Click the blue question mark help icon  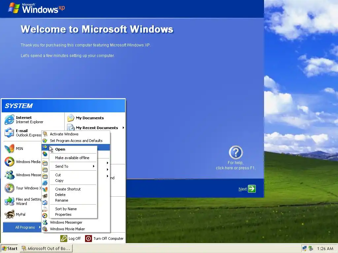point(236,152)
